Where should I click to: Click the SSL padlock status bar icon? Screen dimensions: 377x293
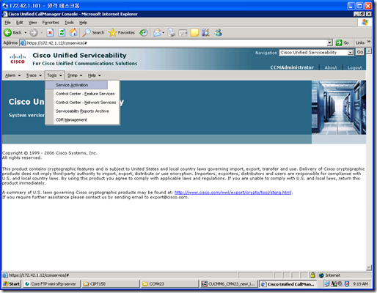[x=312, y=275]
